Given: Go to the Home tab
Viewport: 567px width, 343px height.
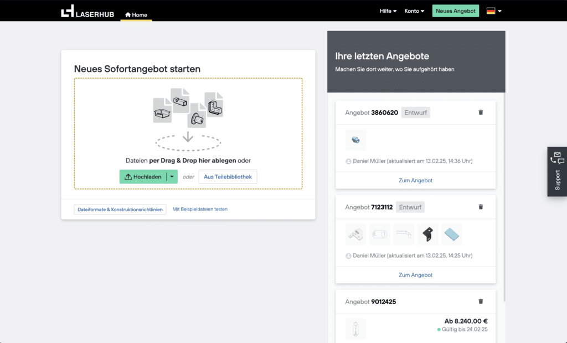Looking at the screenshot, I should pos(136,15).
